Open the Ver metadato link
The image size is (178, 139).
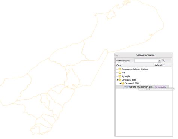pyautogui.click(x=160, y=87)
